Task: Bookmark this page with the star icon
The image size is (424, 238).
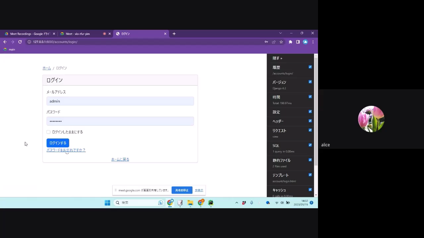Action: pyautogui.click(x=281, y=42)
